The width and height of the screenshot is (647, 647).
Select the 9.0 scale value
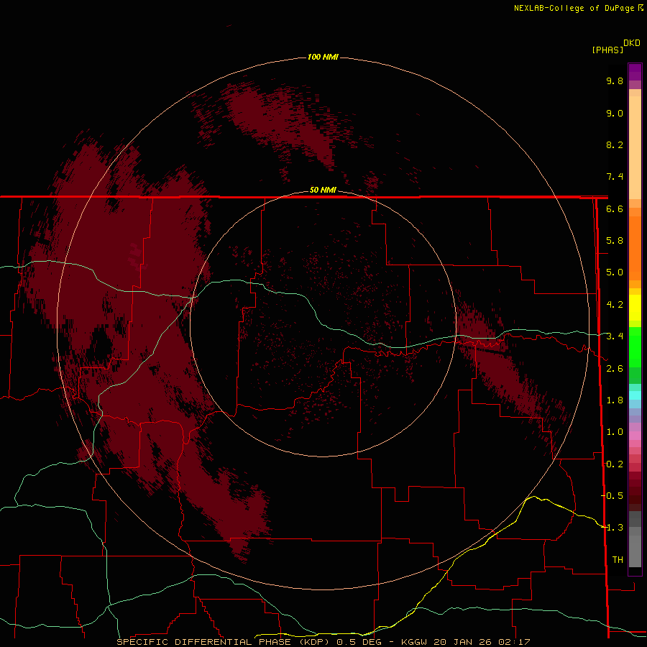point(615,113)
